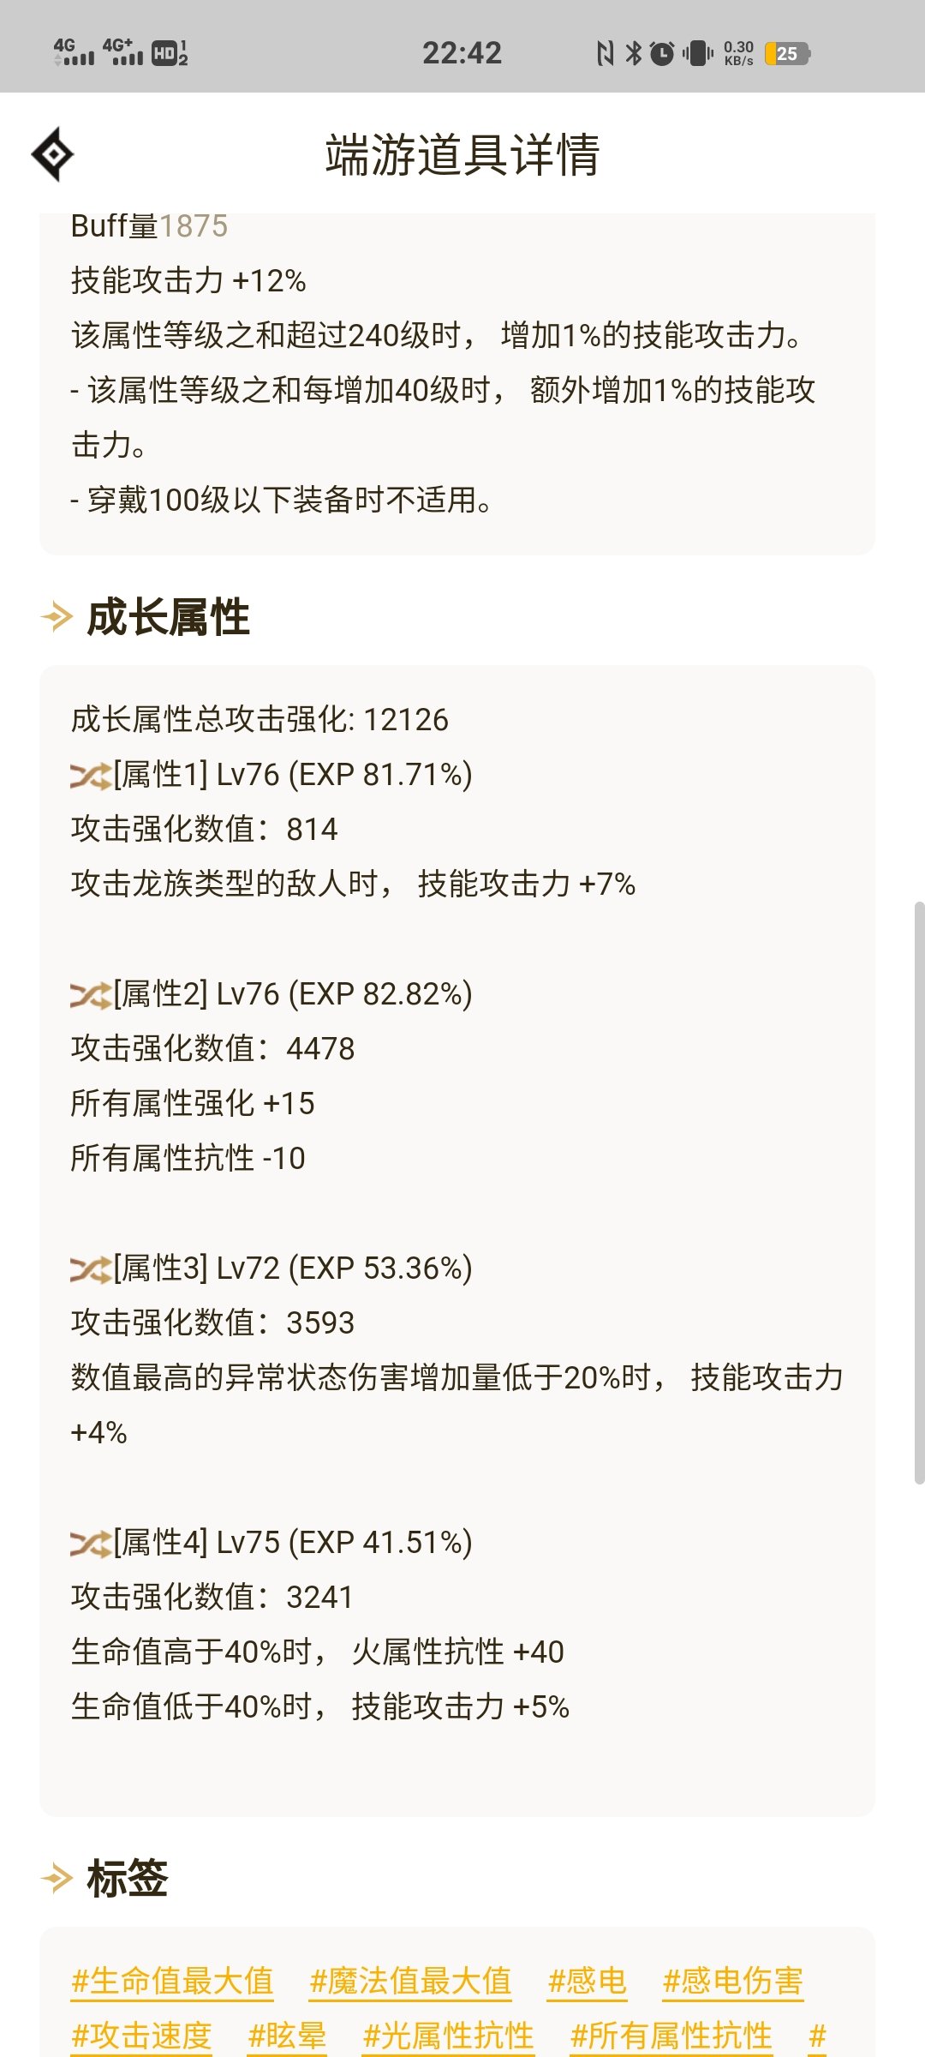Tap the 端游道具详情 page title
The width and height of the screenshot is (925, 2057).
click(x=462, y=155)
